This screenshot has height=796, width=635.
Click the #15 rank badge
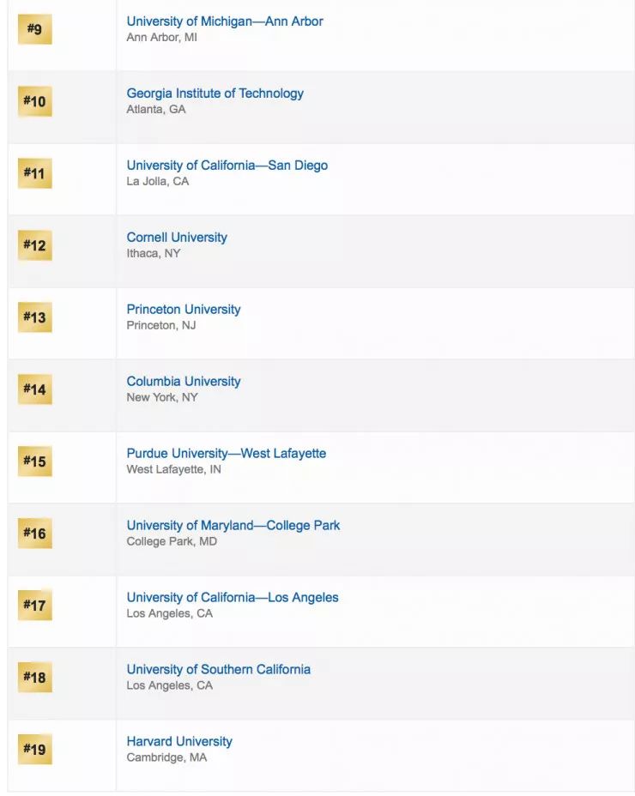pos(34,461)
